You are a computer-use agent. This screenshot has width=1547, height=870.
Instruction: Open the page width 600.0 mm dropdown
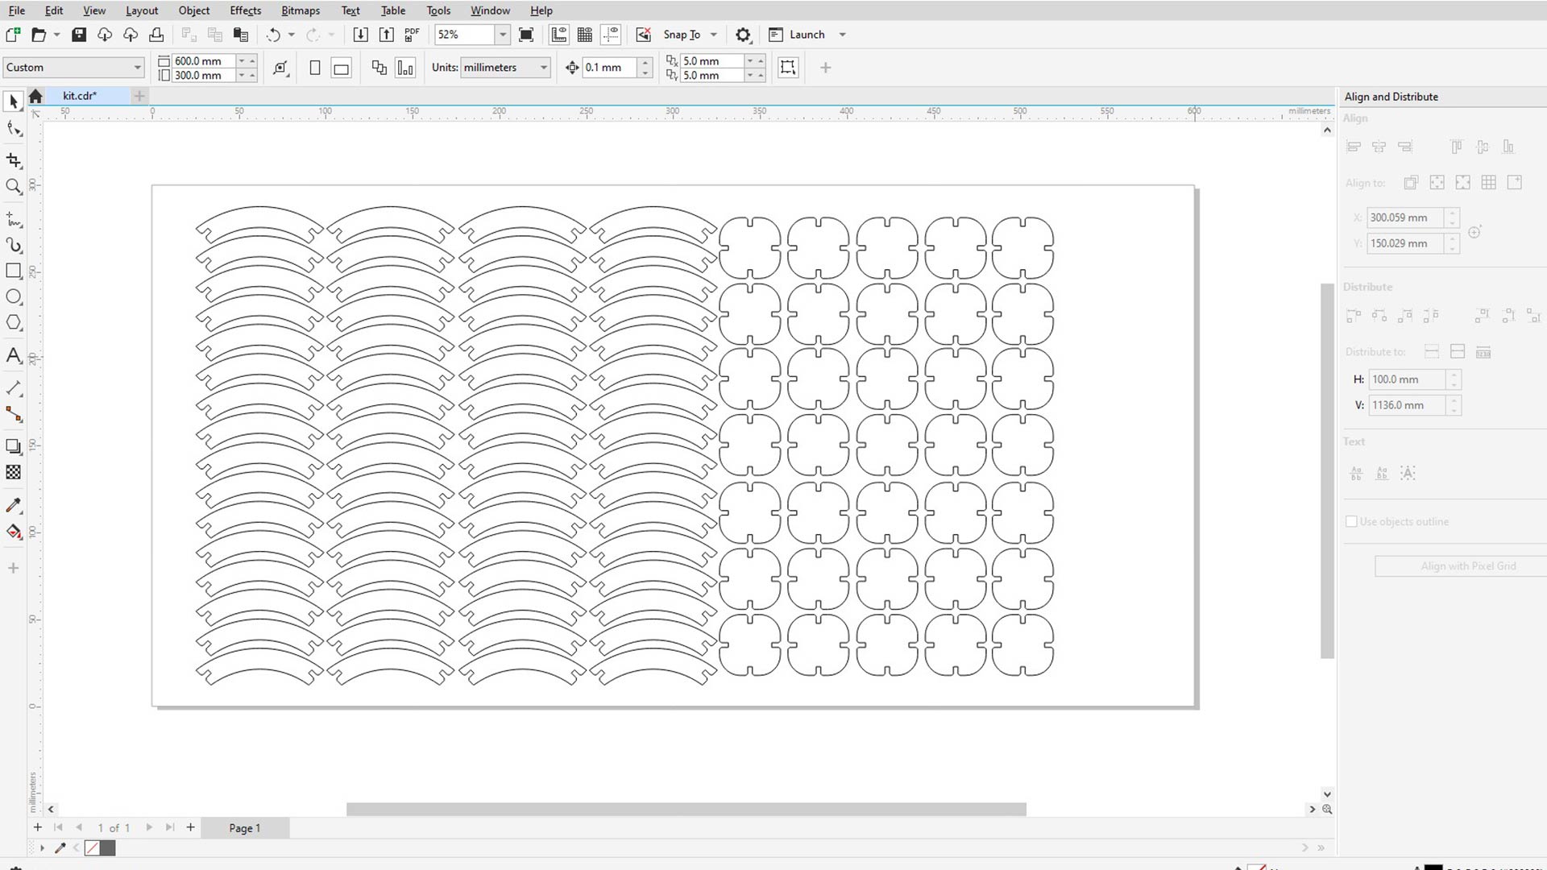pos(241,61)
